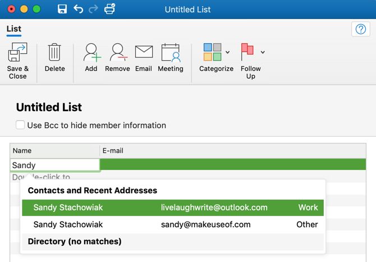Click the Save & Close icon
This screenshot has height=262, width=376.
pyautogui.click(x=18, y=53)
